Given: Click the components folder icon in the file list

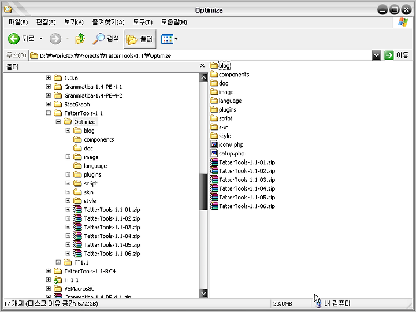Looking at the screenshot, I should pos(214,74).
